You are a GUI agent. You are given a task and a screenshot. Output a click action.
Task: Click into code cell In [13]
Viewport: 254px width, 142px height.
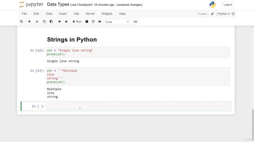(x=138, y=76)
